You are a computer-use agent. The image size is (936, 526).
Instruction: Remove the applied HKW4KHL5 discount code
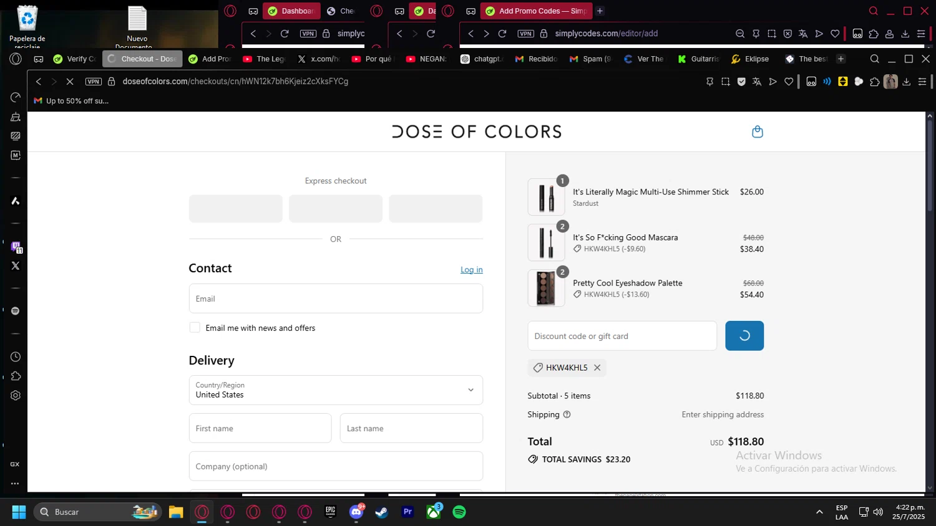click(597, 368)
